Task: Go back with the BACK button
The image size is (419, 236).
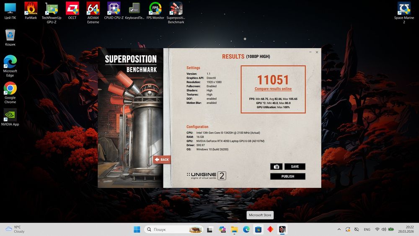Action: click(162, 160)
